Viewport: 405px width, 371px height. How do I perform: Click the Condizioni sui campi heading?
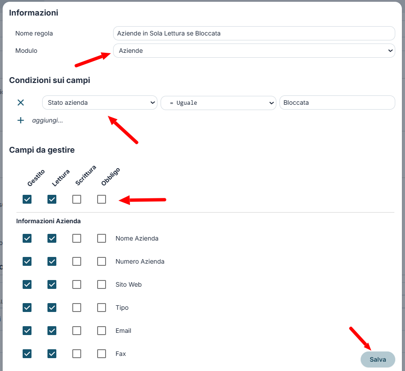coord(50,80)
